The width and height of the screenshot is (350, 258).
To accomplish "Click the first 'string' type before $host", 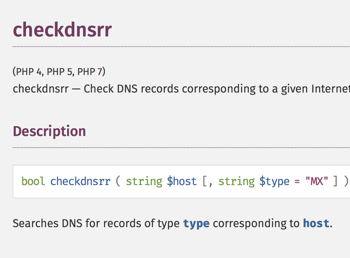I will [144, 181].
